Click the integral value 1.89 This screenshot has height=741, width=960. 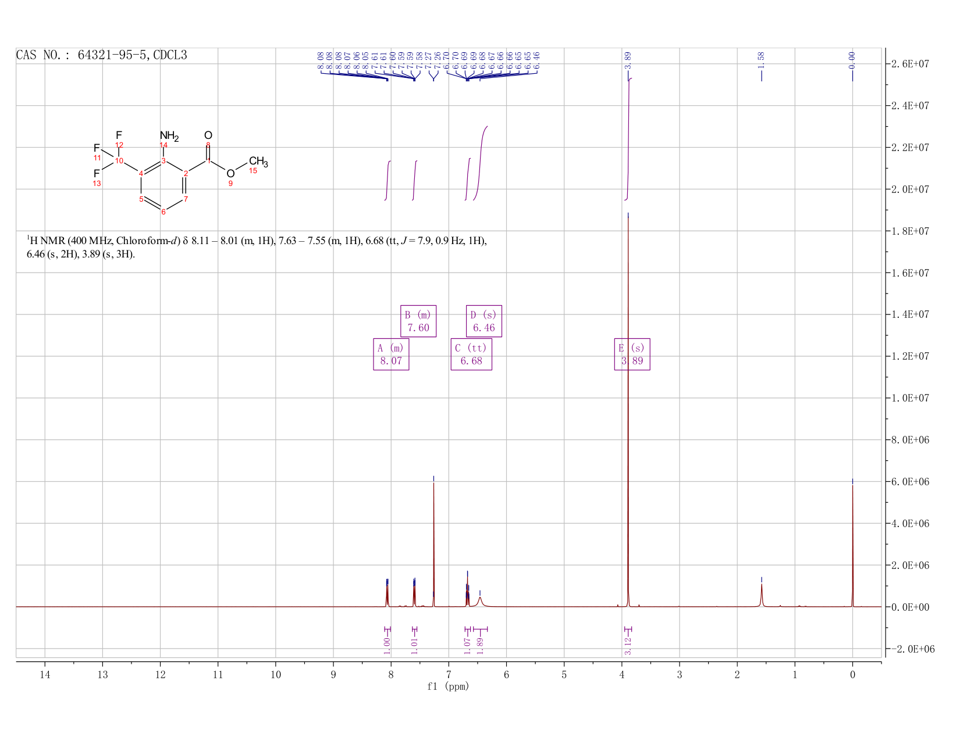pyautogui.click(x=480, y=645)
